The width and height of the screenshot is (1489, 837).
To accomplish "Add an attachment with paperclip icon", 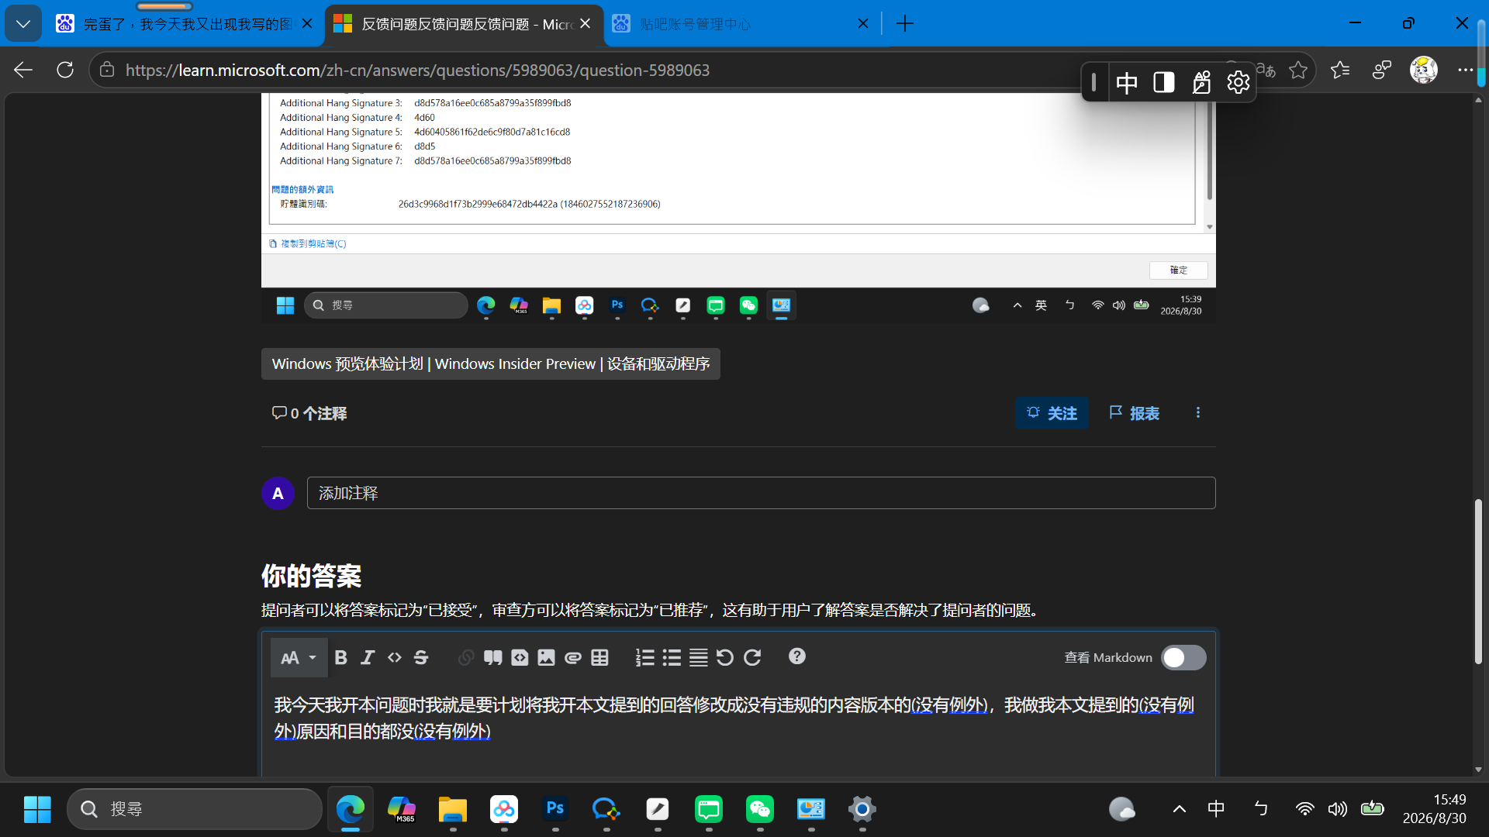I will [x=573, y=657].
